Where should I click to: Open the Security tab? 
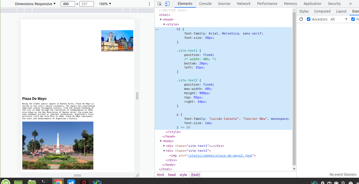[334, 4]
